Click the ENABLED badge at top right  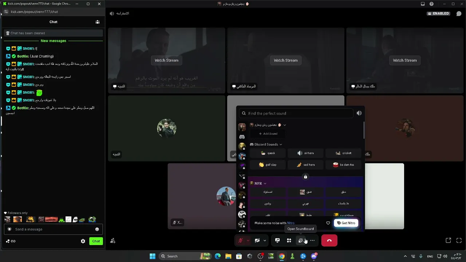(439, 13)
